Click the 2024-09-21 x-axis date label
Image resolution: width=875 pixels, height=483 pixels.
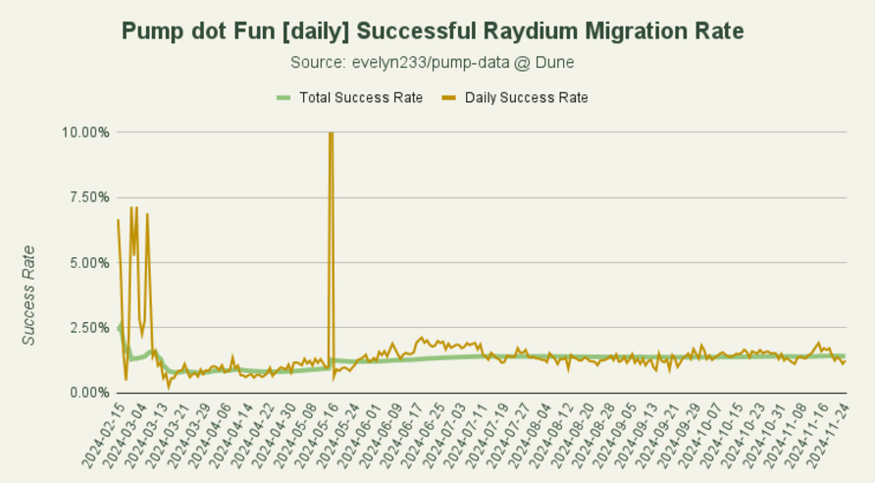point(657,435)
